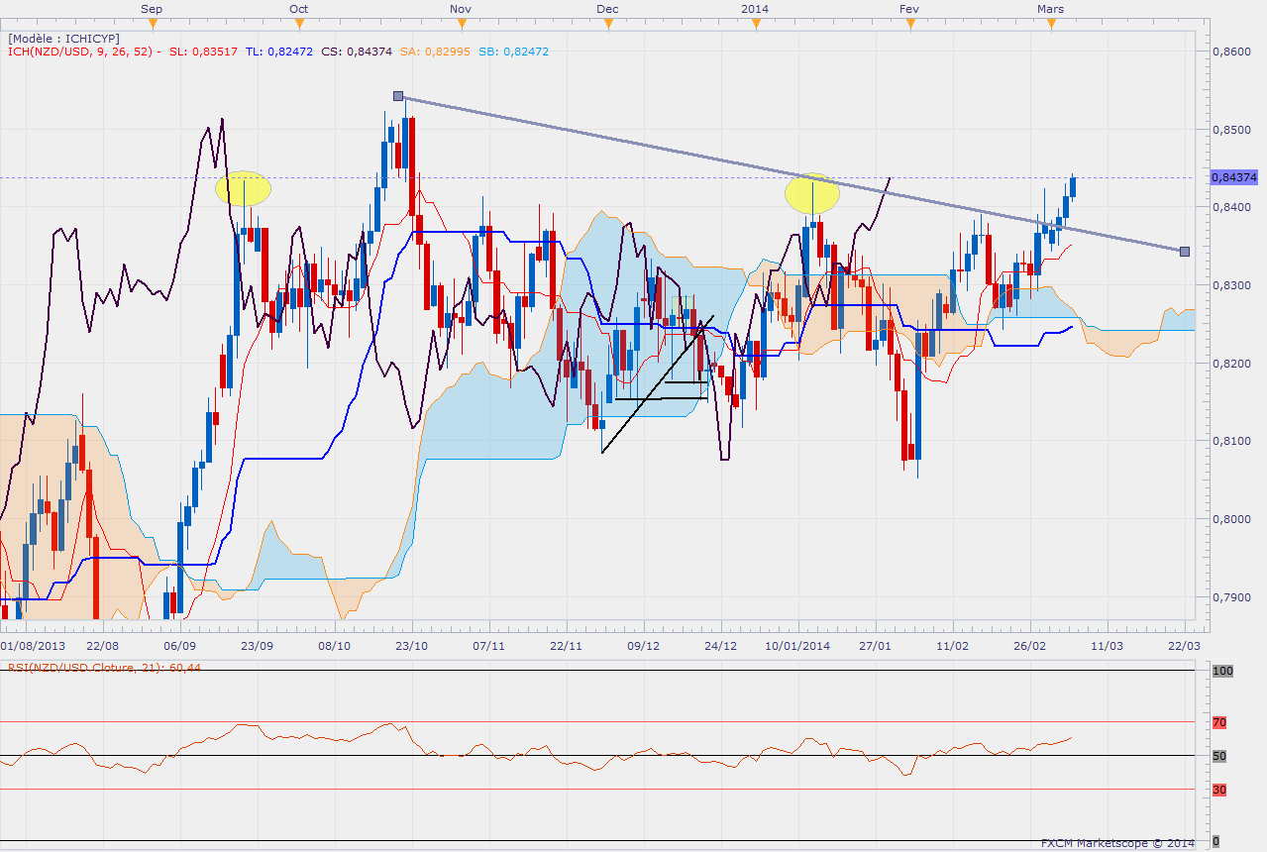Click the orange marker under Nov

tap(459, 25)
